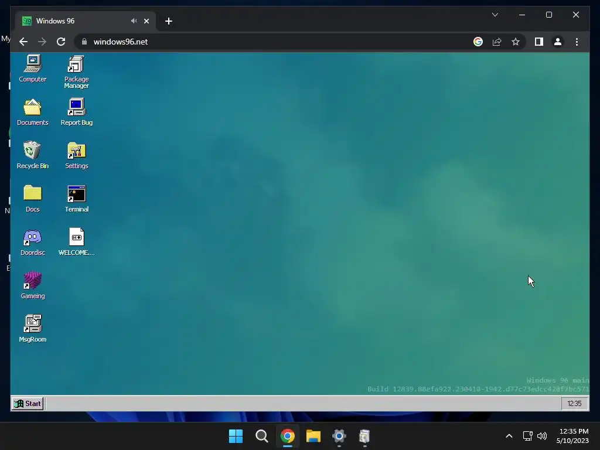Show hidden system tray icons
Viewport: 600px width, 450px height.
[x=509, y=436]
